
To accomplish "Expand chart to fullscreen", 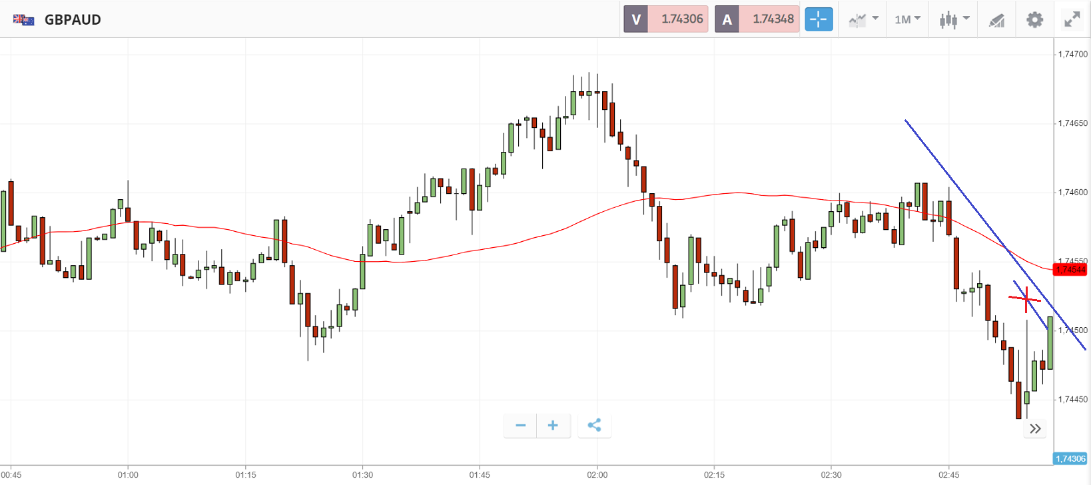I will 1072,19.
